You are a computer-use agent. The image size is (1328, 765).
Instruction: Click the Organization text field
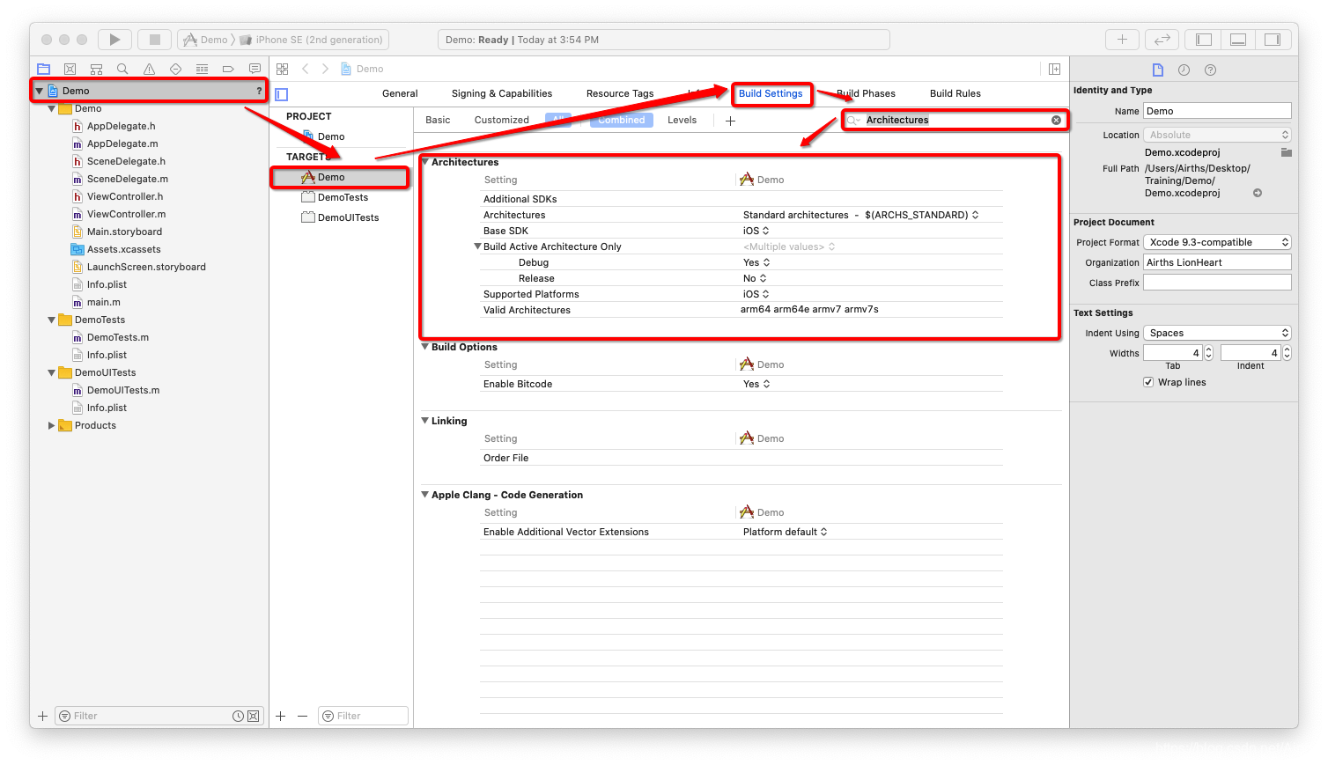(1217, 262)
